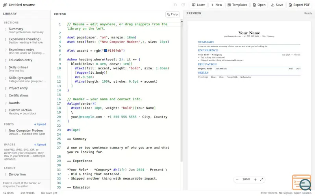Viewport: 315px width, 196px height.
Task: Click 'No save yet' status text
Action: pos(49,193)
